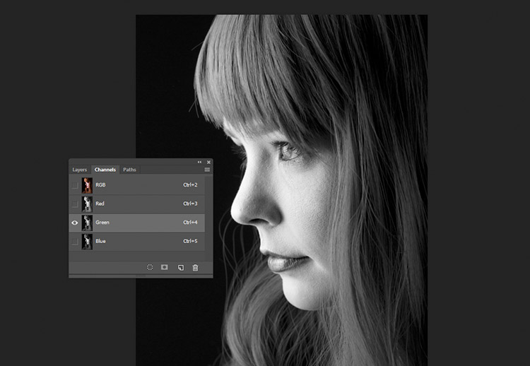This screenshot has width=530, height=366.
Task: Create new channel icon
Action: [181, 268]
